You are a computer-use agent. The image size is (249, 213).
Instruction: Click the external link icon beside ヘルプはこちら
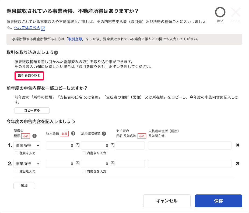point(43,29)
